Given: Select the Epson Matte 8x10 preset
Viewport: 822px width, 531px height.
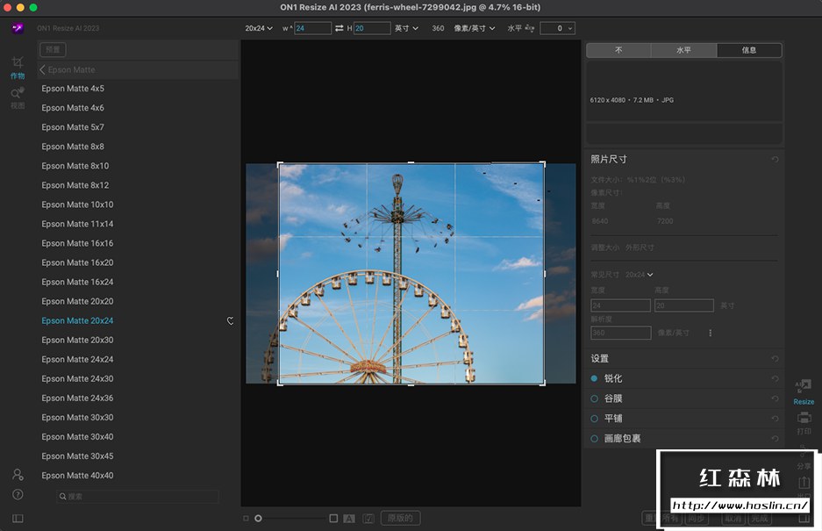Looking at the screenshot, I should (79, 166).
